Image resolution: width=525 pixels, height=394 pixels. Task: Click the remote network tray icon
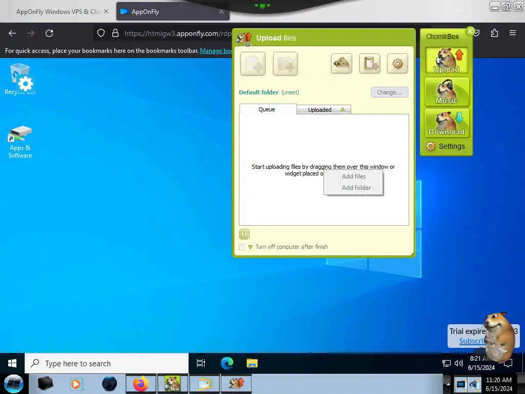pos(447,363)
